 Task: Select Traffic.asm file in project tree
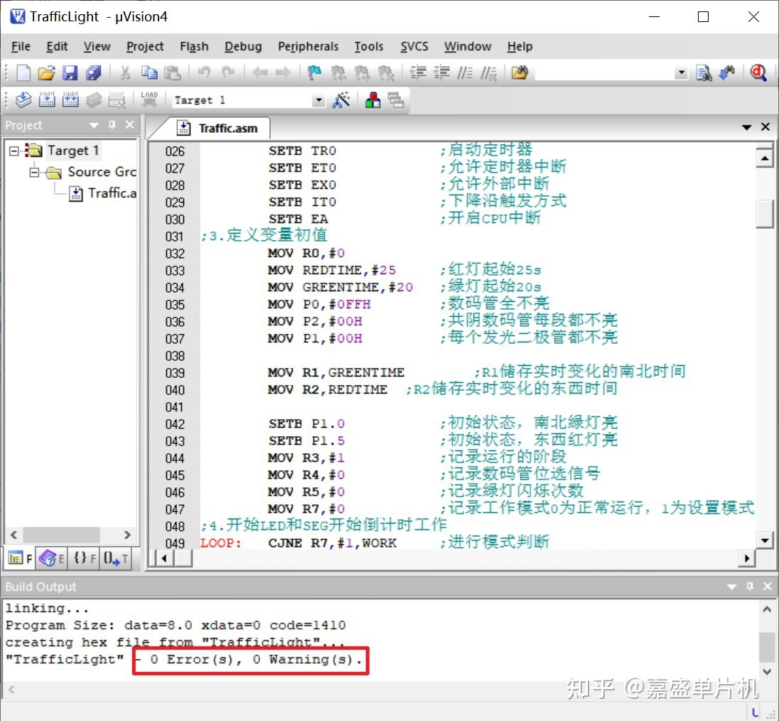pyautogui.click(x=102, y=193)
